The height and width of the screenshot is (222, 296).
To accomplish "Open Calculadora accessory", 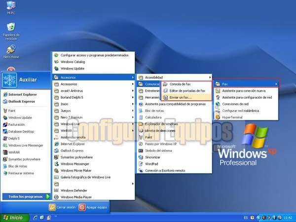I will tap(174, 117).
